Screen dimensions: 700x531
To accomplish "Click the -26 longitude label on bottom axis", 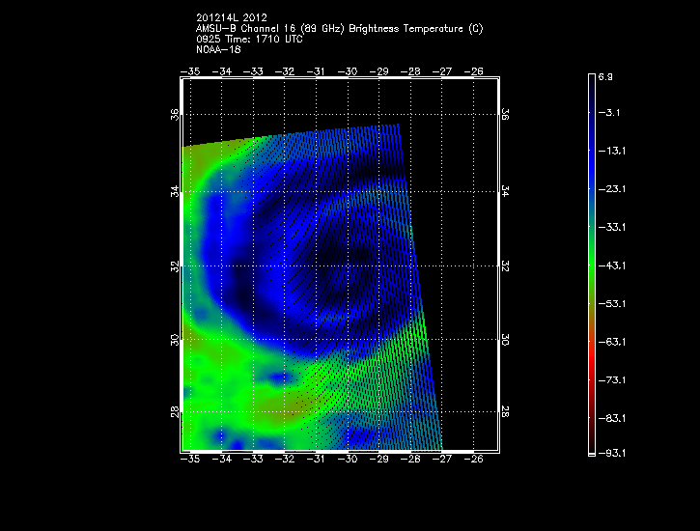I will [x=473, y=460].
